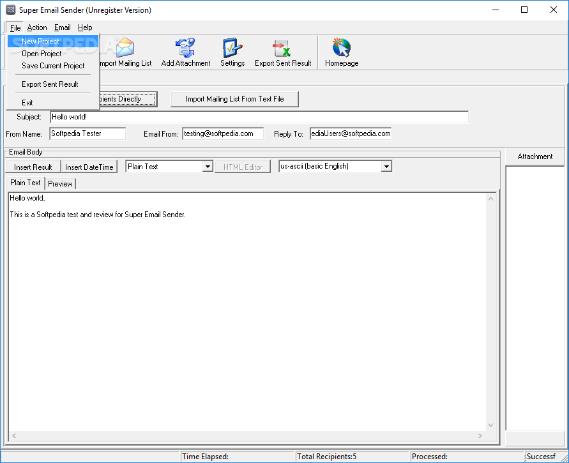Viewport: 569px width, 463px height.
Task: Maximize the Super Email Sender window
Action: click(524, 10)
